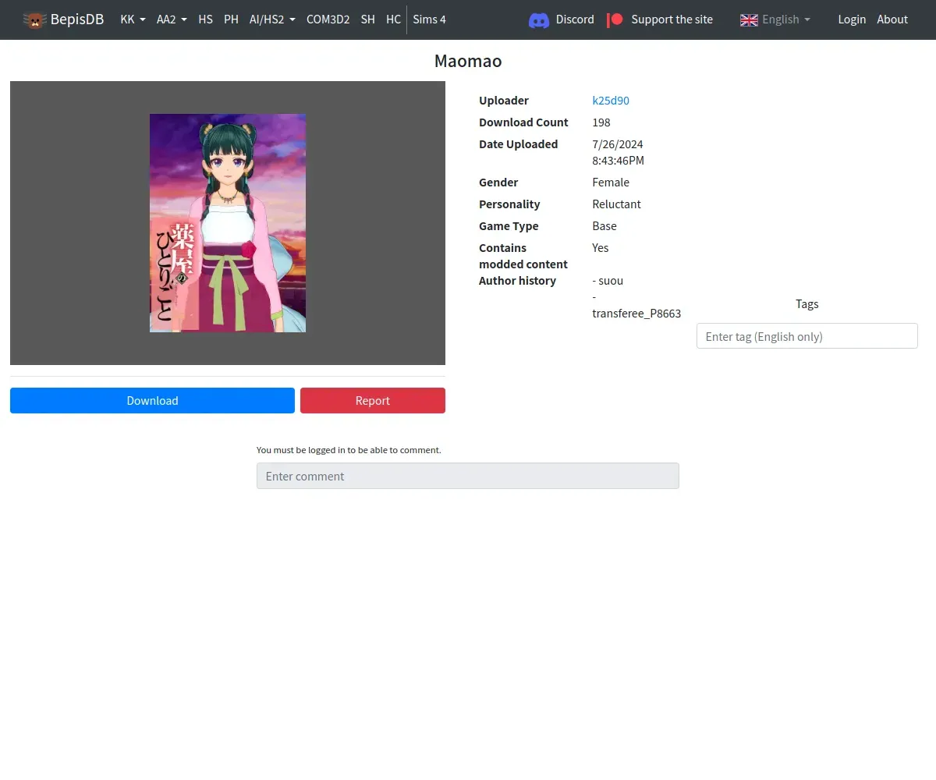Expand the AA2 dropdown menu
This screenshot has height=780, width=936.
(172, 19)
